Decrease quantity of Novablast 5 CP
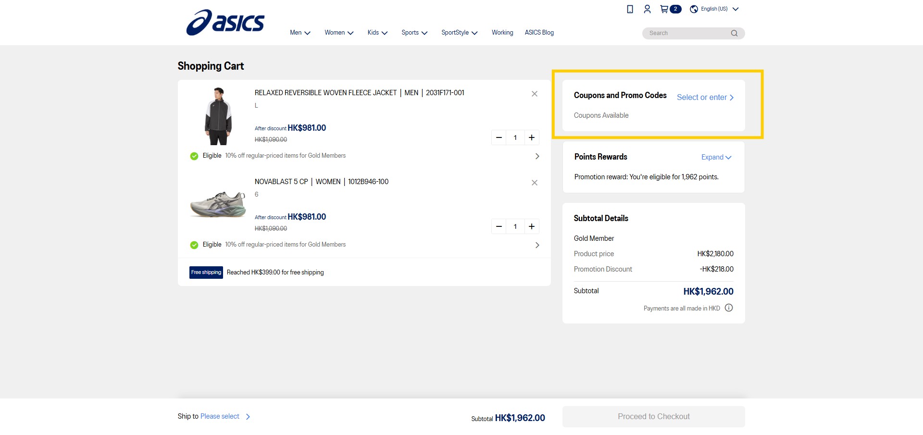The image size is (923, 435). click(499, 226)
